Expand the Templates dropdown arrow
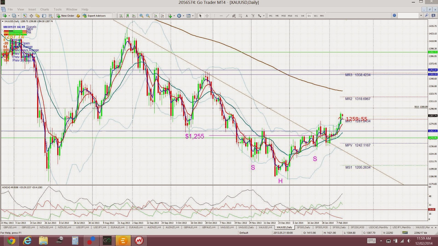The image size is (438, 246). [x=193, y=16]
